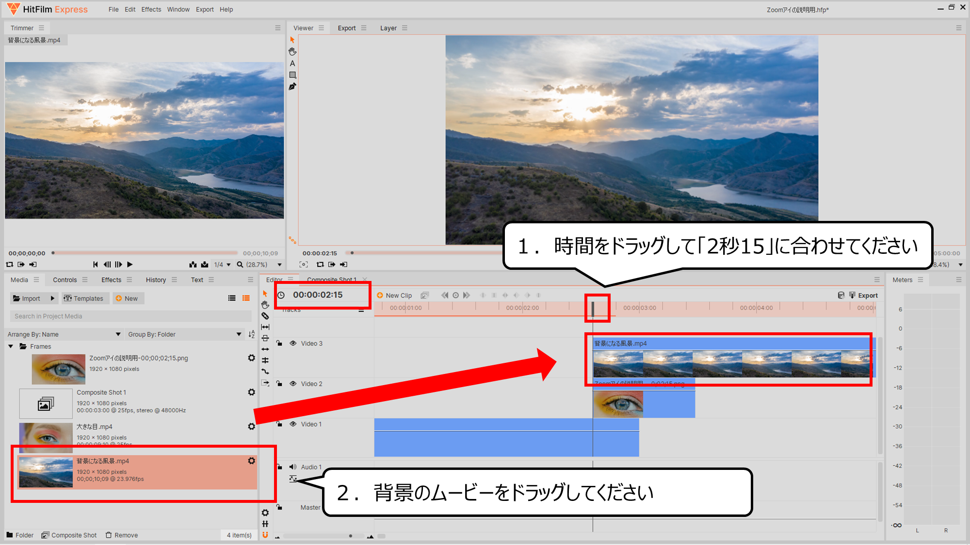Select the timeline Slip tool
The image size is (970, 545).
pyautogui.click(x=265, y=327)
